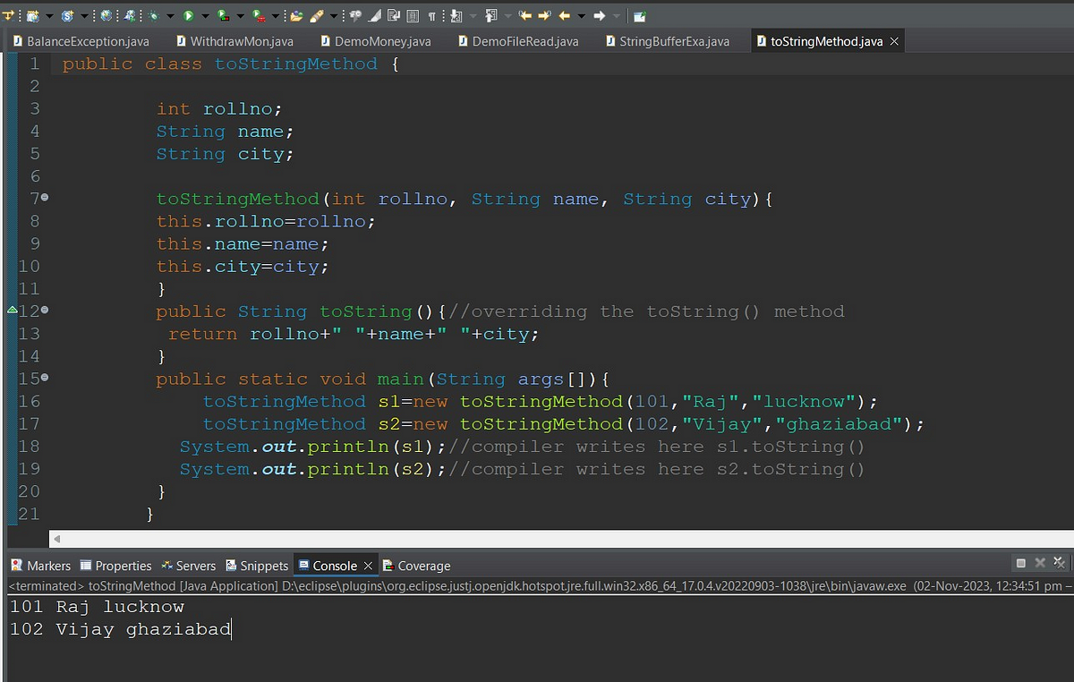
Task: Open the Snippets view tab
Action: tap(257, 566)
